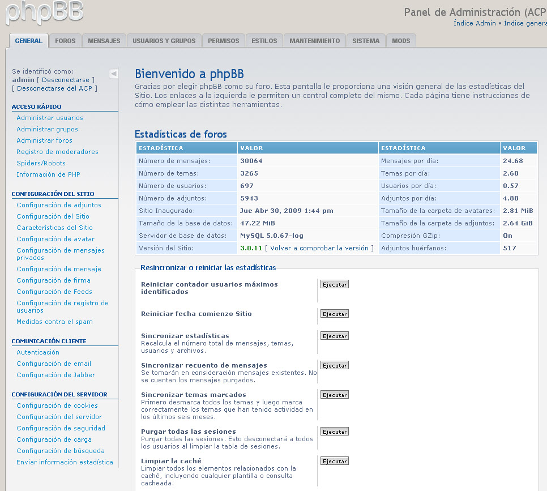Open the USUARIOS Y GRUPOS tab
Viewport: 547px width, 491px height.
(x=164, y=40)
